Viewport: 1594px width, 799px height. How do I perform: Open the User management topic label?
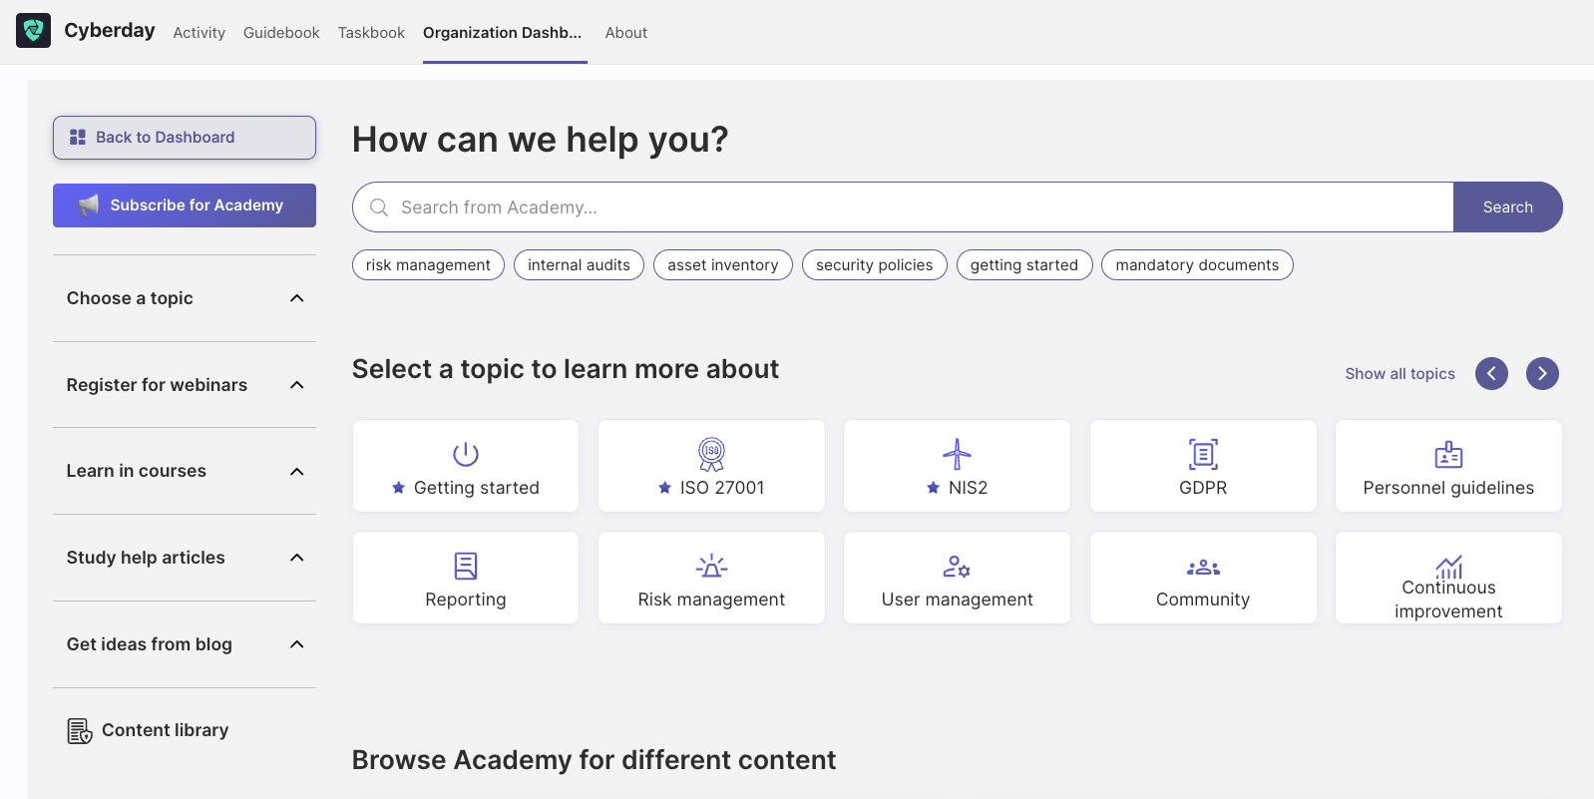(x=957, y=599)
